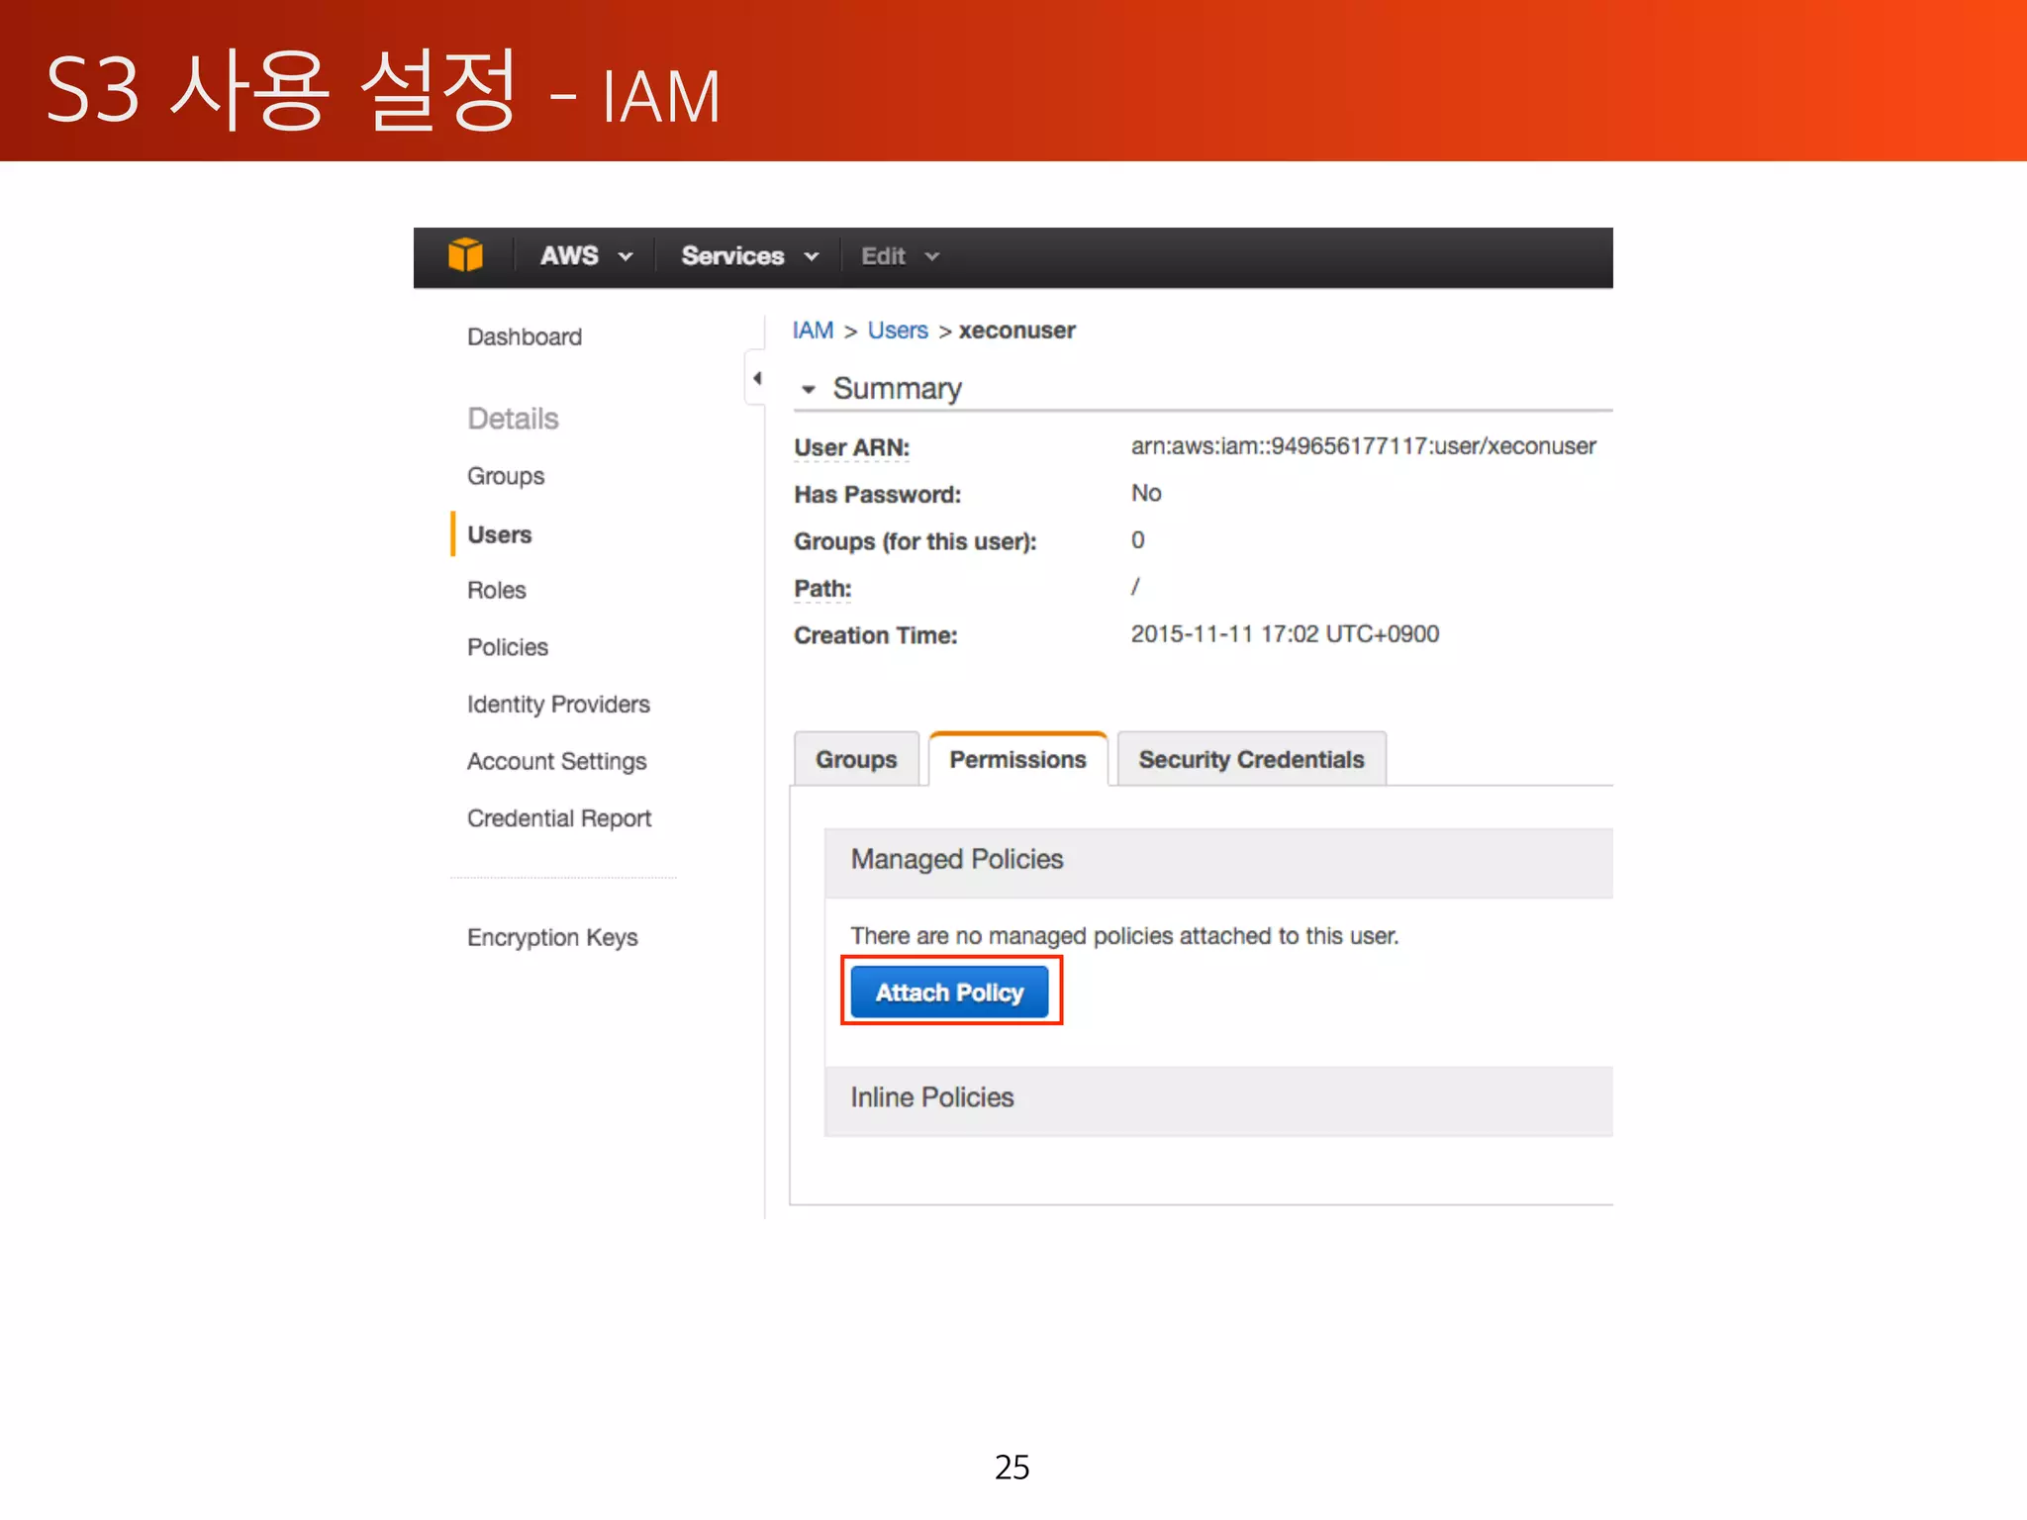Open the Edit dropdown menu
Viewport: 2027px width, 1520px height.
[x=899, y=257]
